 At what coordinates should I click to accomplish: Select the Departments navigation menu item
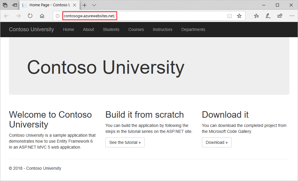click(x=193, y=29)
